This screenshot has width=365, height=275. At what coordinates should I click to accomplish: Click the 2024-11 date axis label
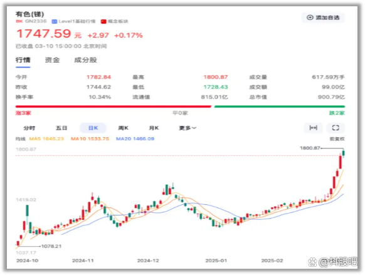pos(83,261)
